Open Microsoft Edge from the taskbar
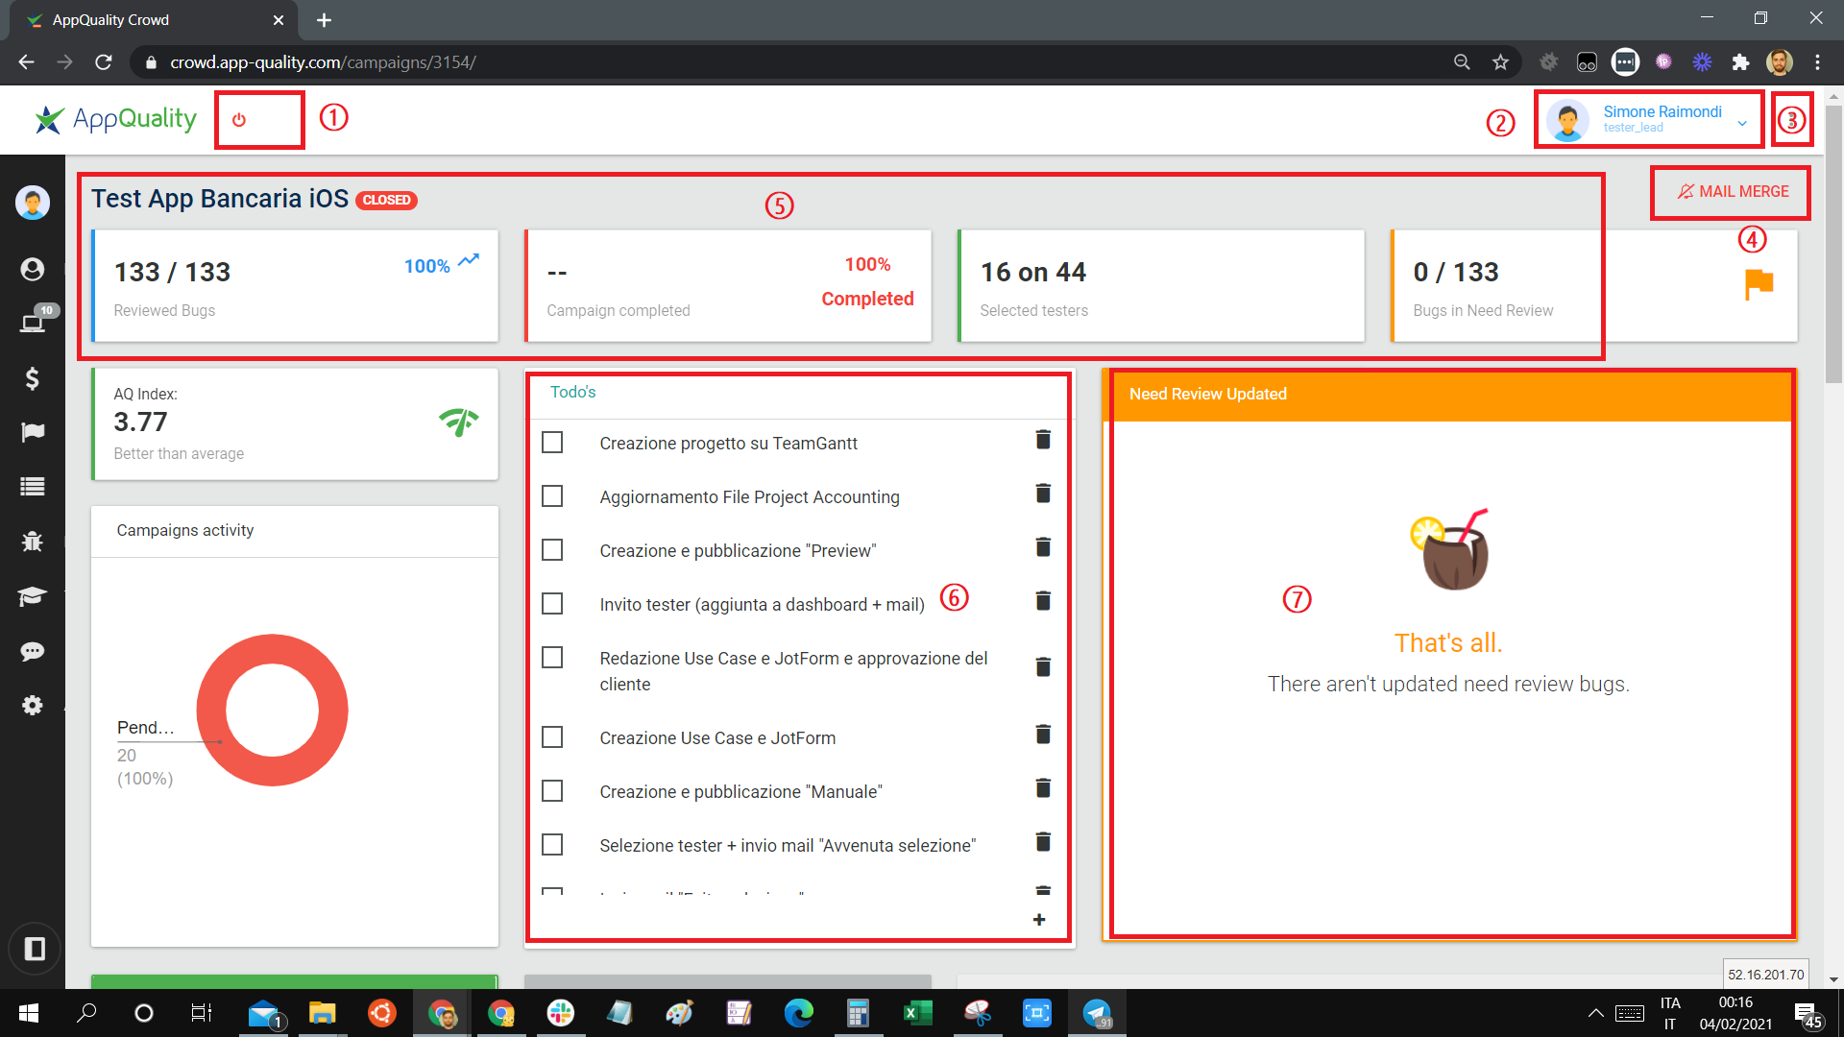Viewport: 1844px width, 1037px height. point(799,1013)
